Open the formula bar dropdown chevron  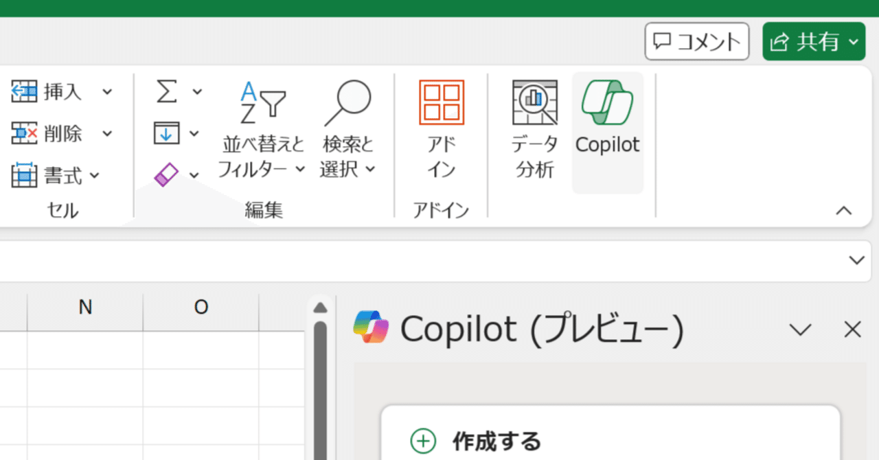pyautogui.click(x=856, y=260)
